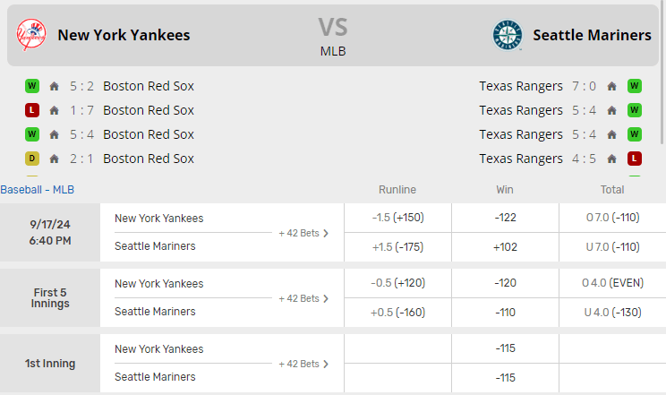Viewport: 666px width, 395px height.
Task: Click red L badge beside Rangers 4:5 result
Action: [635, 159]
